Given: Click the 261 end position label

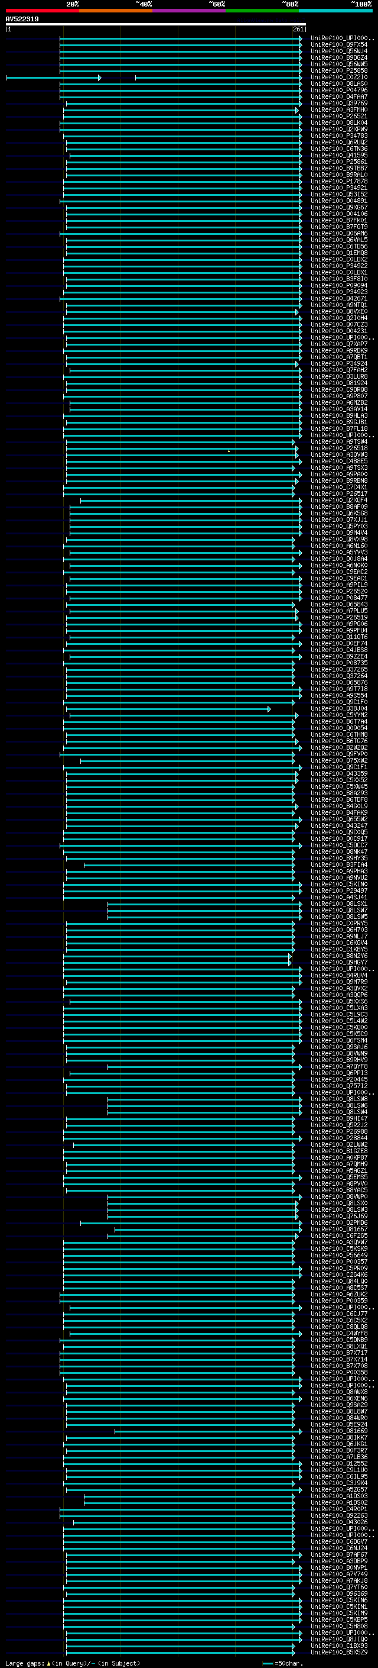Looking at the screenshot, I should 298,29.
